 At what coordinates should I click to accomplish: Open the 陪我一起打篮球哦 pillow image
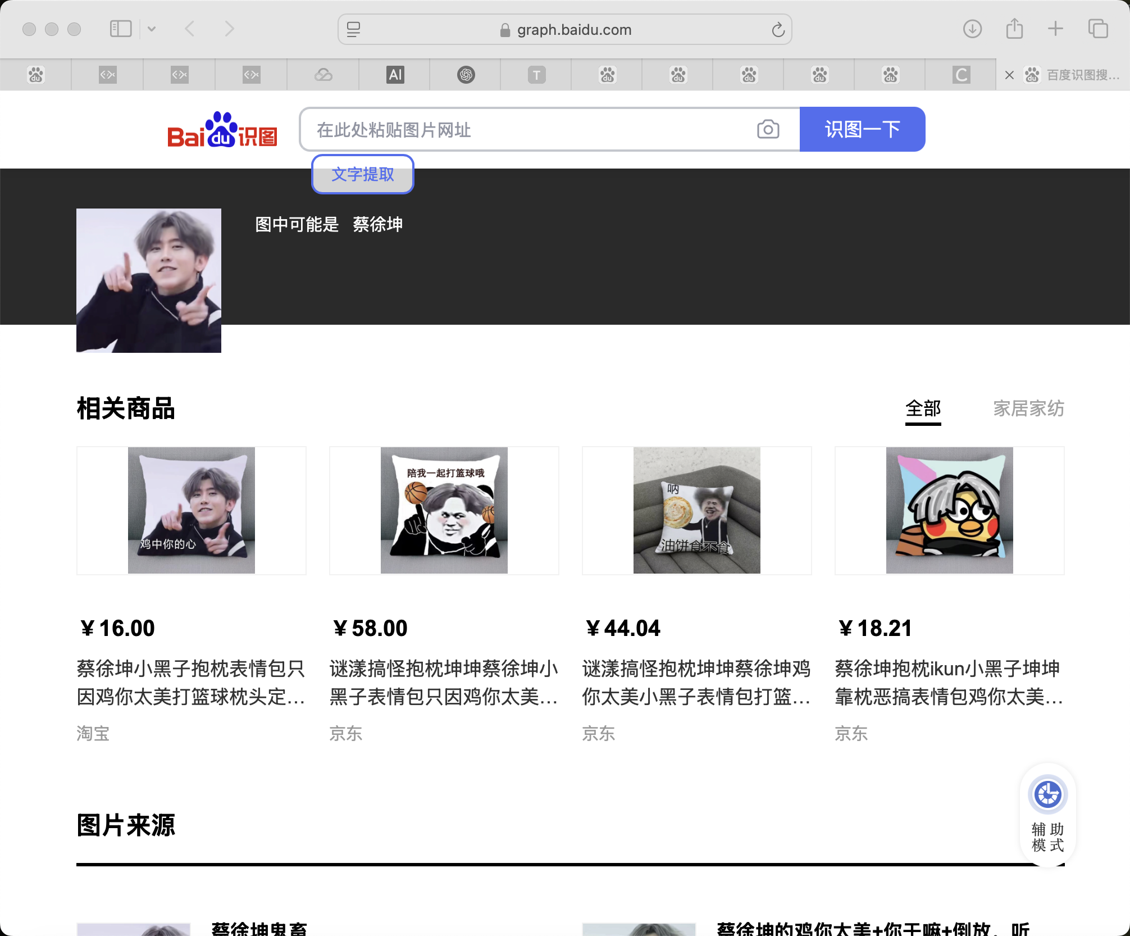tap(444, 511)
